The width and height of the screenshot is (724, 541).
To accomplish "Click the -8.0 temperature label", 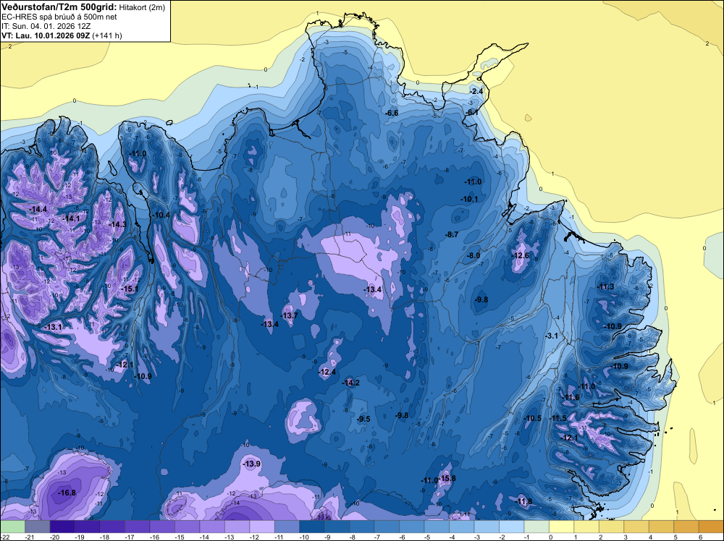I will pos(473,255).
